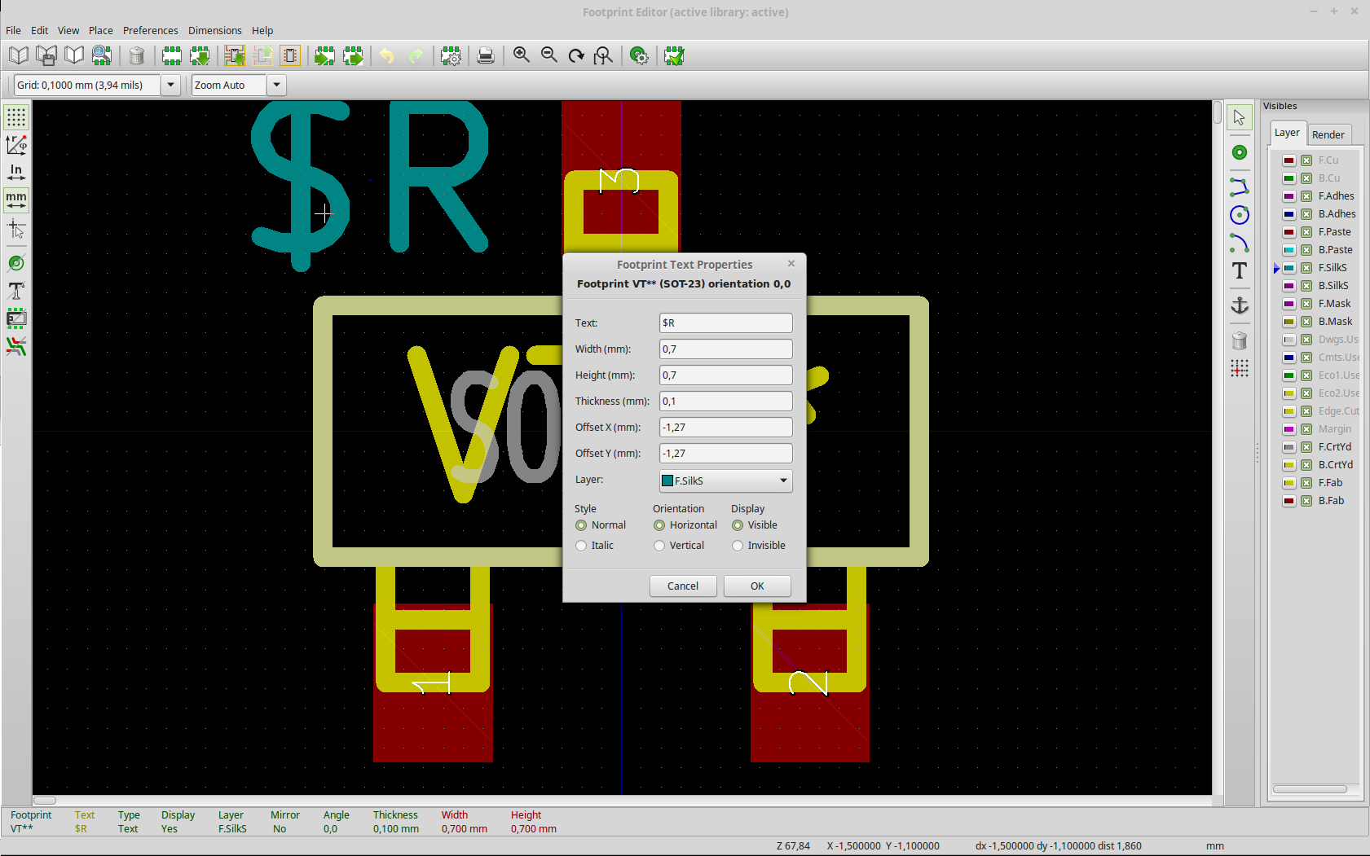Choose Vertical orientation option
The width and height of the screenshot is (1370, 856).
(659, 546)
